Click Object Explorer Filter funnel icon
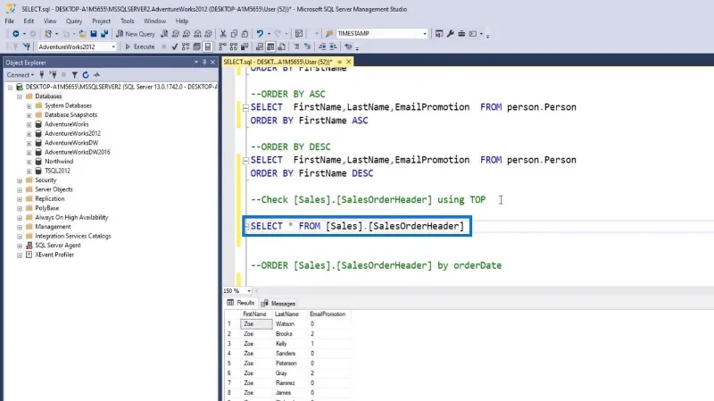 (x=74, y=75)
